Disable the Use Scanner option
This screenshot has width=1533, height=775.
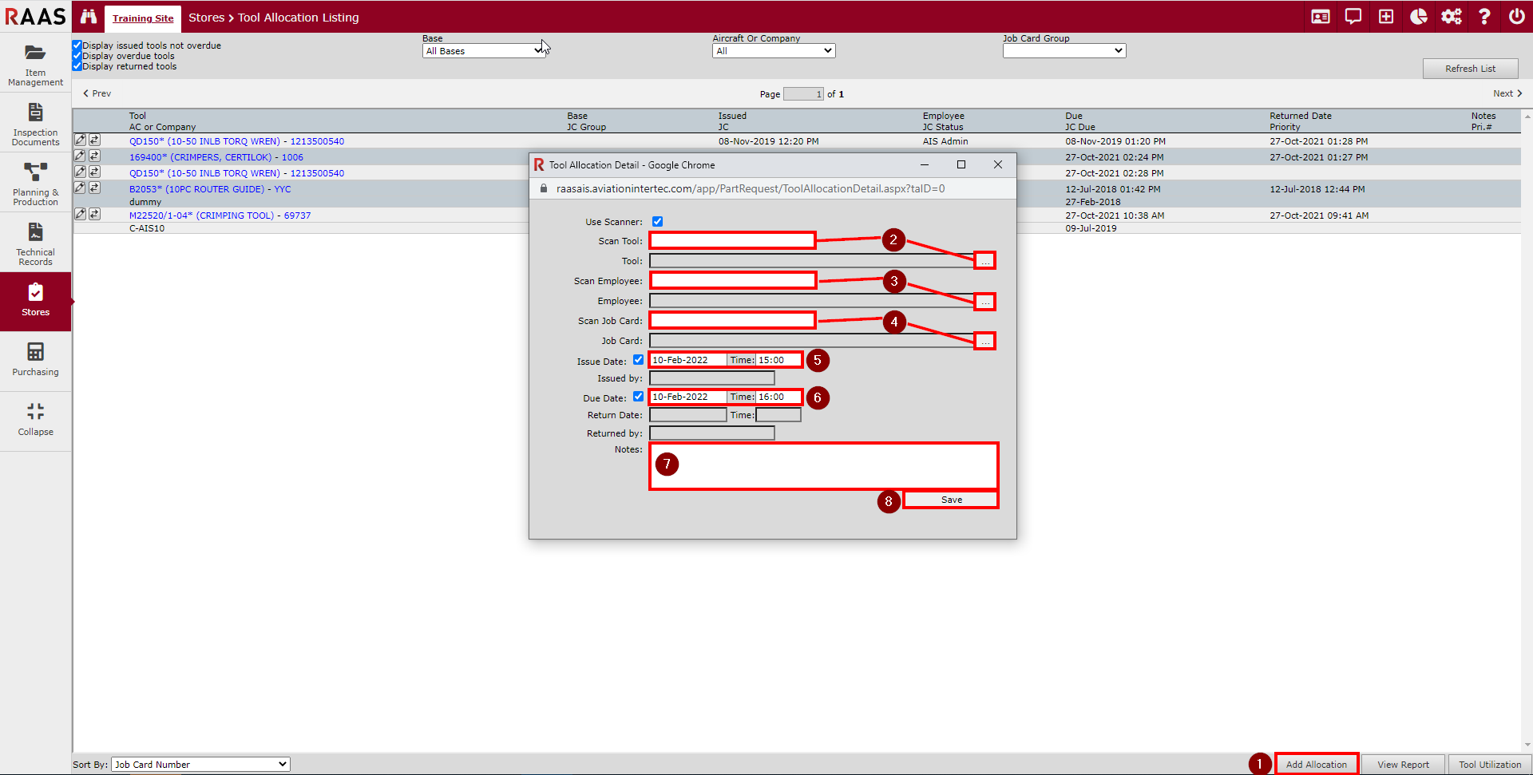[657, 221]
